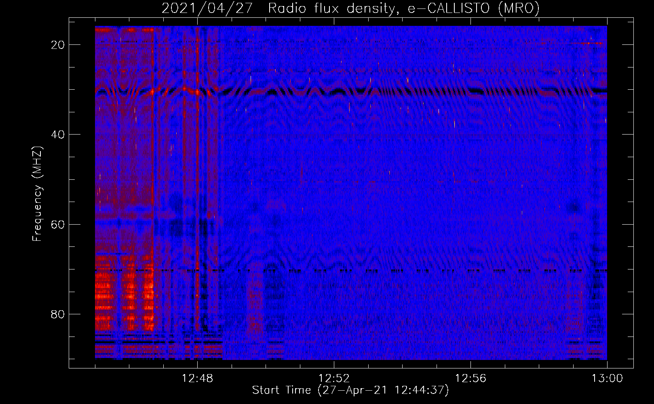Click the 'Start Time (27-Apr-21 12:44:37)' label
The width and height of the screenshot is (654, 404).
point(350,390)
